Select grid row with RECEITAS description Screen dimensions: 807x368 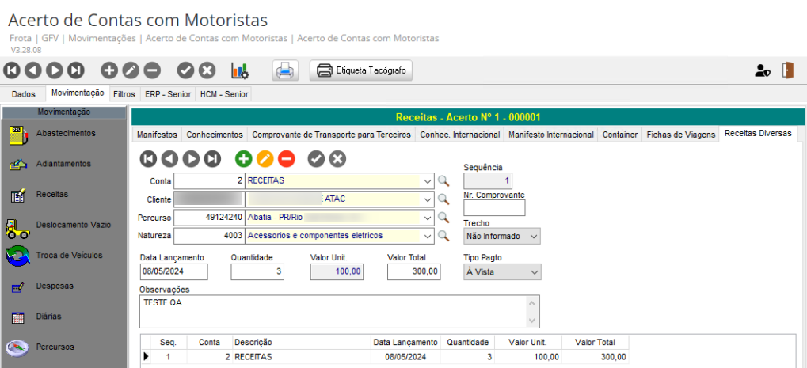click(x=385, y=357)
